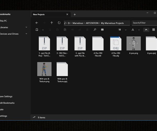Viewport: 157px width, 131px height.
Task: Click the search magnifier toolbar icon
Action: (x=95, y=30)
